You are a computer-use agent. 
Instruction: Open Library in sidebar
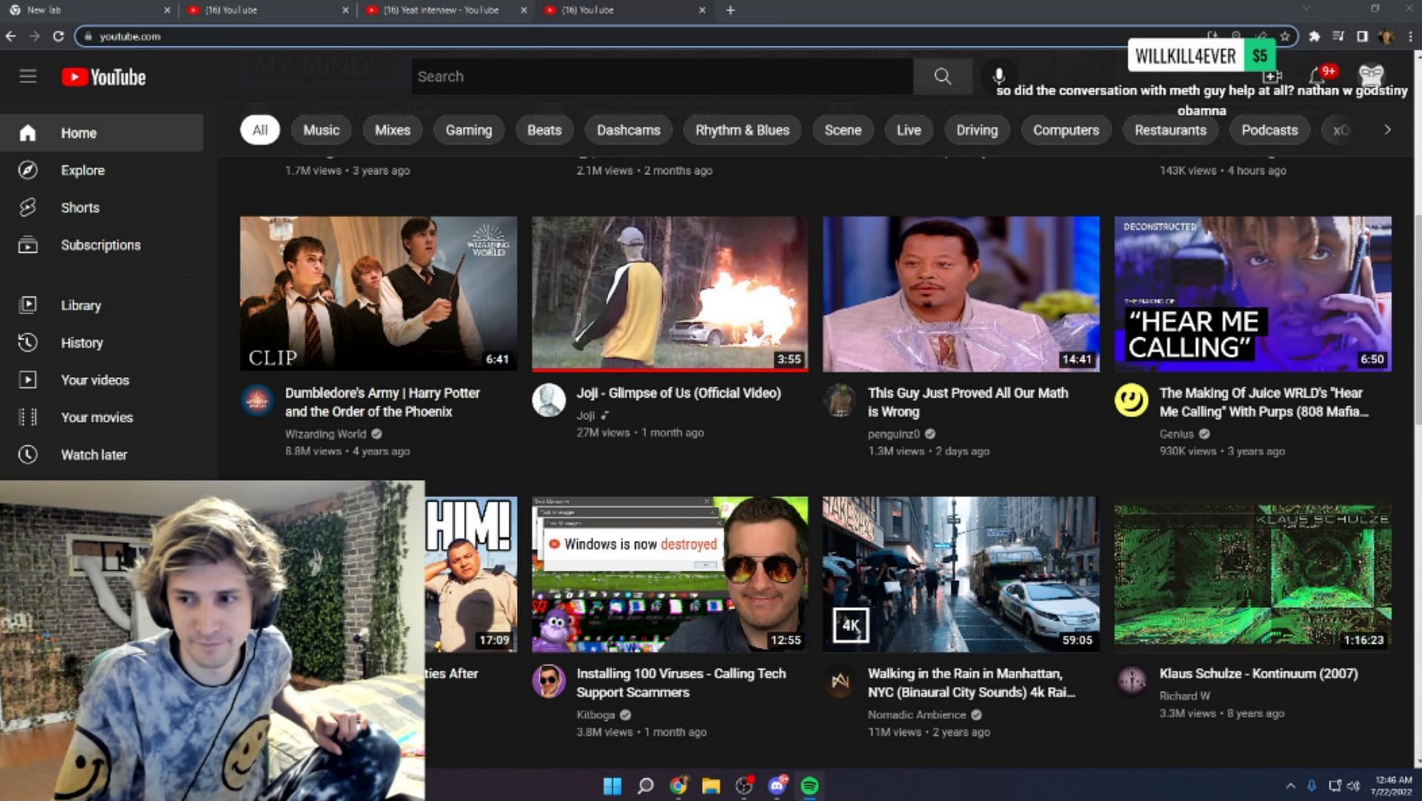pos(101,305)
